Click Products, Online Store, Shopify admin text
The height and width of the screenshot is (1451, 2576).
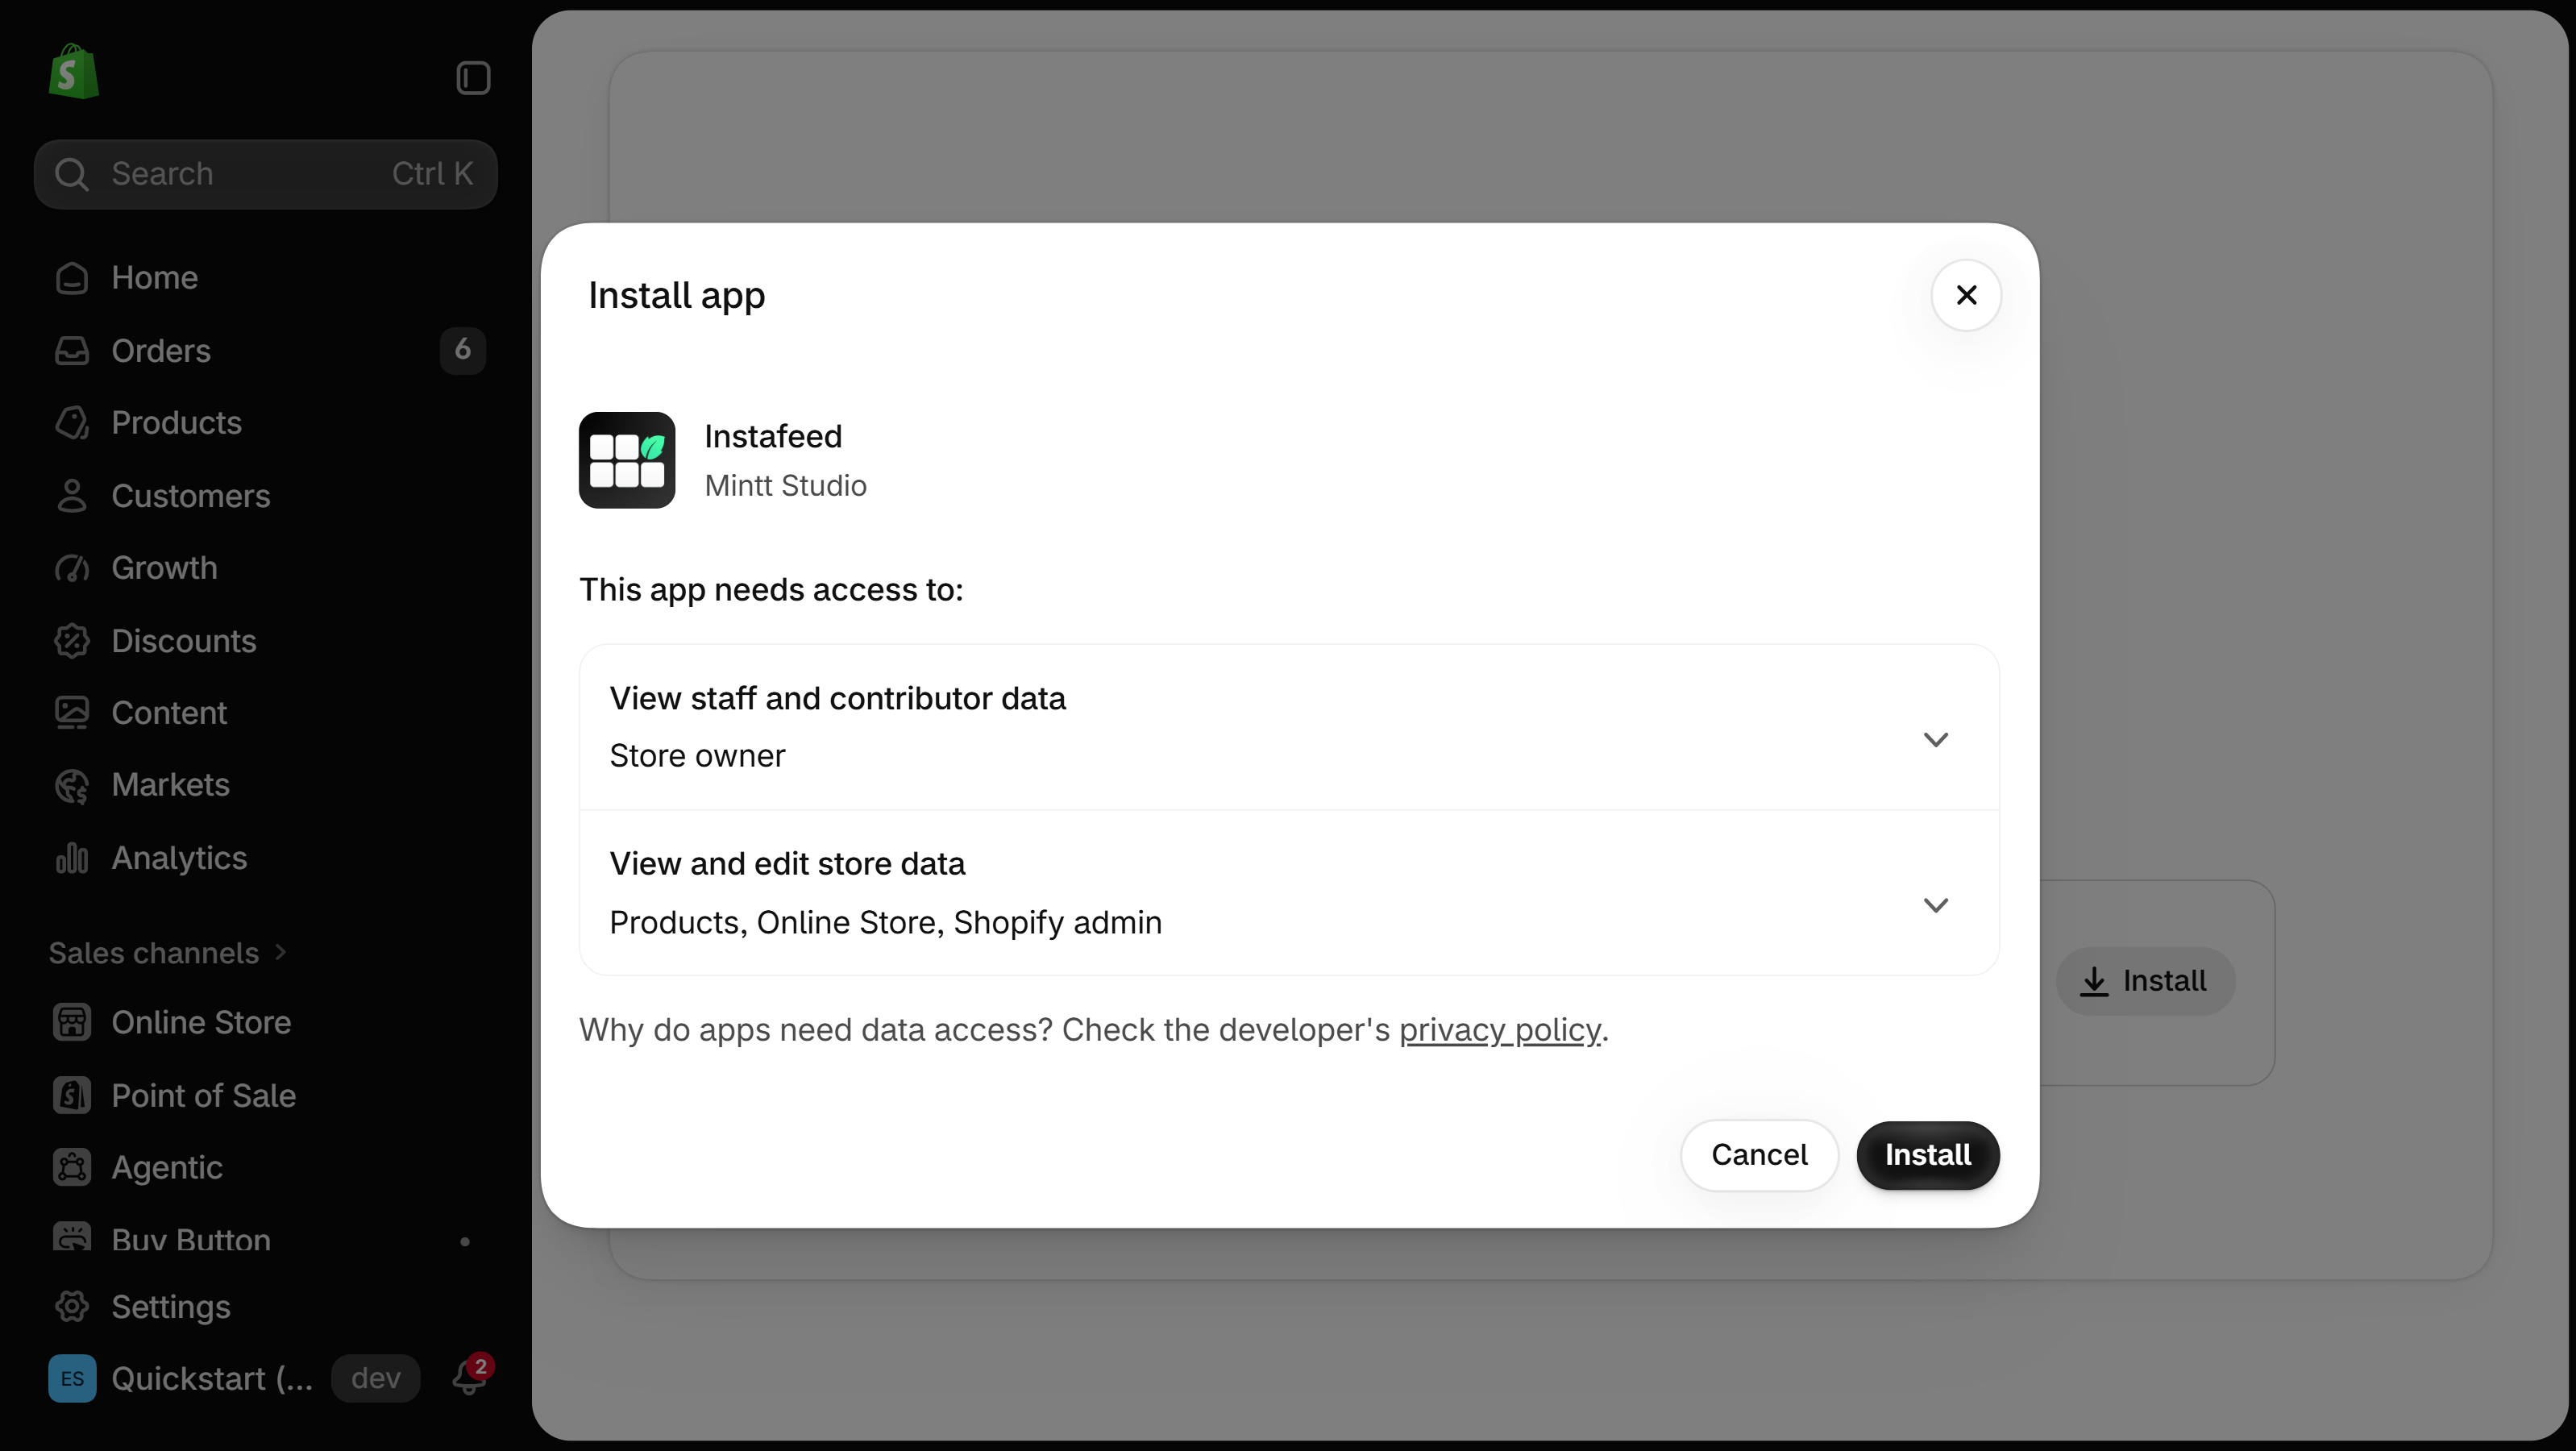coord(885,922)
